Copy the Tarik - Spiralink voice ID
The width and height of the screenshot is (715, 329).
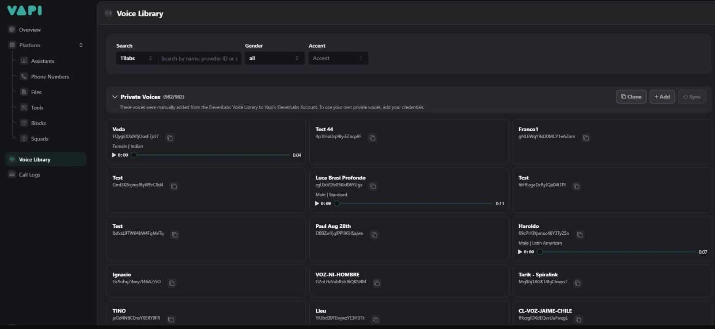point(578,283)
